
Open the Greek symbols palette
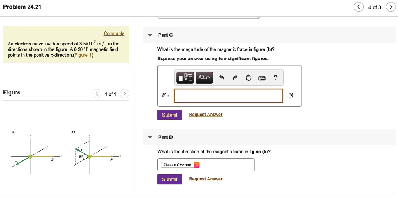(204, 78)
